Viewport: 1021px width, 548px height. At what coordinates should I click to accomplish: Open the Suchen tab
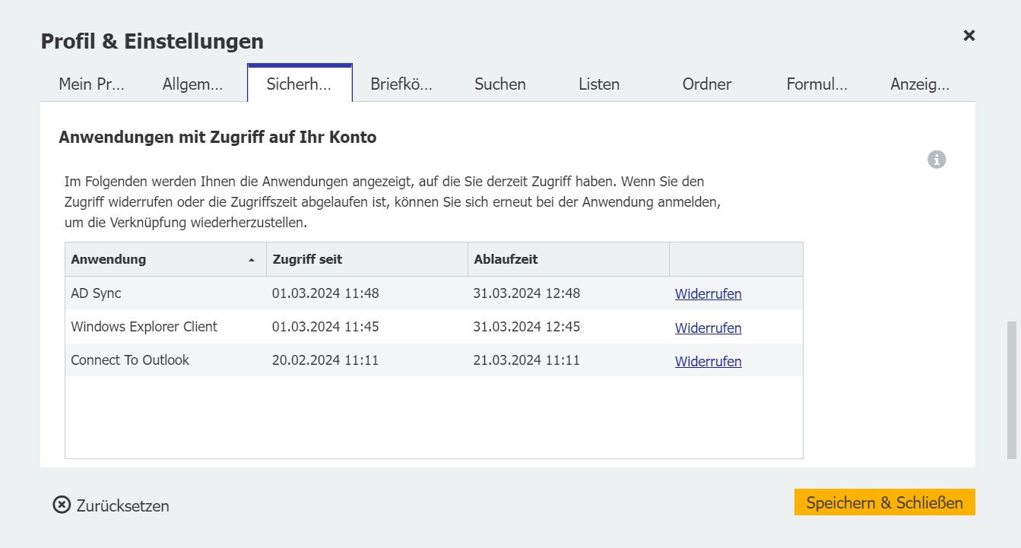[x=499, y=84]
